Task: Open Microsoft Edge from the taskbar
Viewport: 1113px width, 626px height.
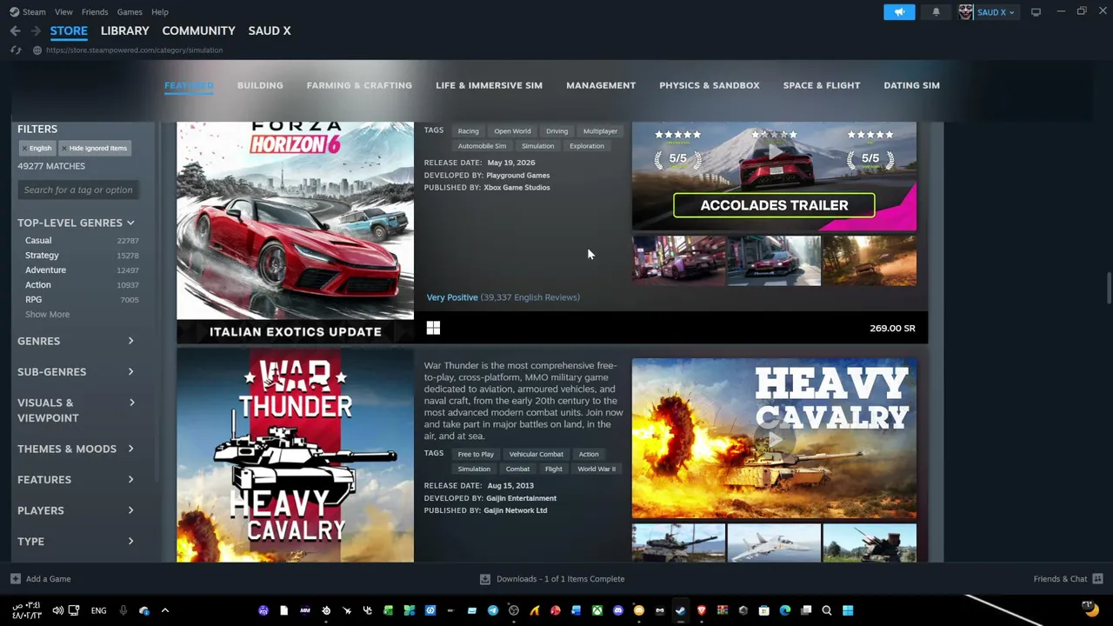Action: click(x=785, y=610)
